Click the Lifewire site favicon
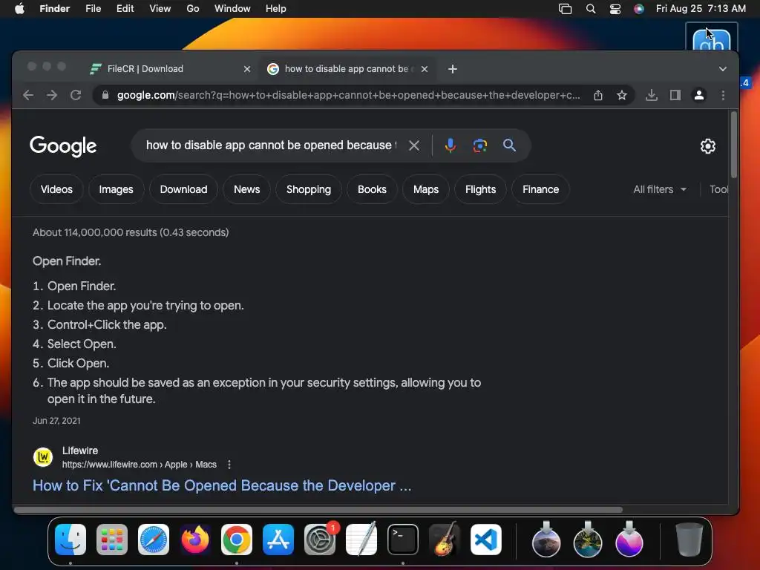The width and height of the screenshot is (760, 570). tap(42, 457)
